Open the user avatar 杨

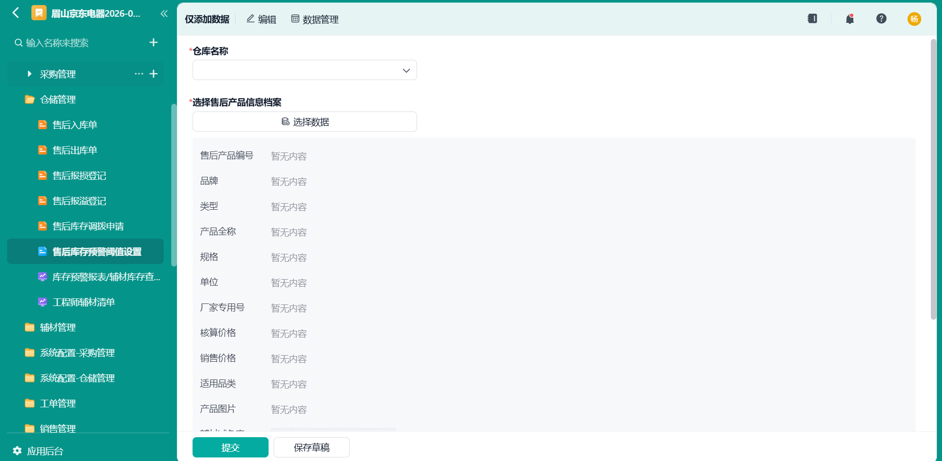pos(914,19)
